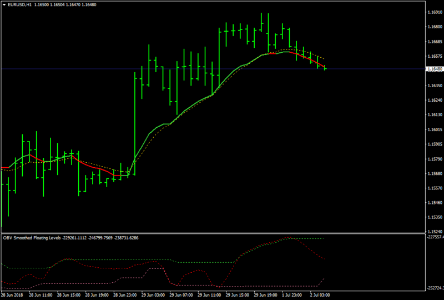Screen dimensions: 444x300
Task: Click the OBV Smoothed Floating Levels label
Action: pos(32,238)
